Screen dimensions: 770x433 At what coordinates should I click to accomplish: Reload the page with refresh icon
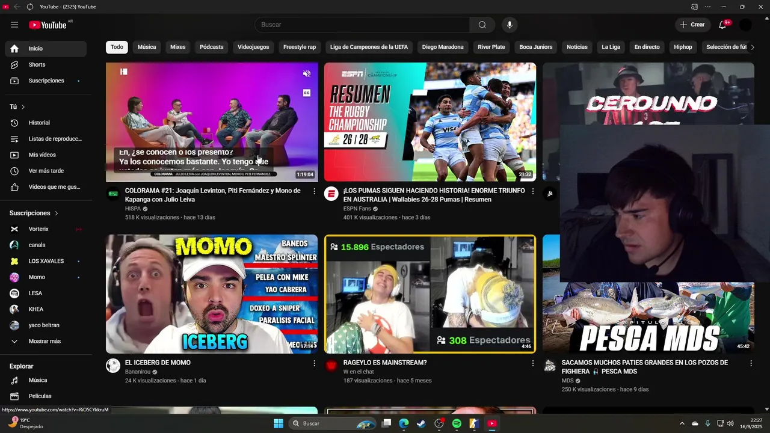[29, 7]
